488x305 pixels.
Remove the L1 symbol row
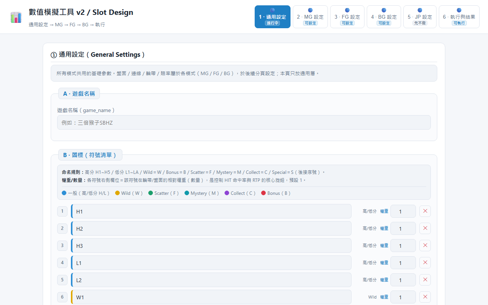[x=425, y=263]
